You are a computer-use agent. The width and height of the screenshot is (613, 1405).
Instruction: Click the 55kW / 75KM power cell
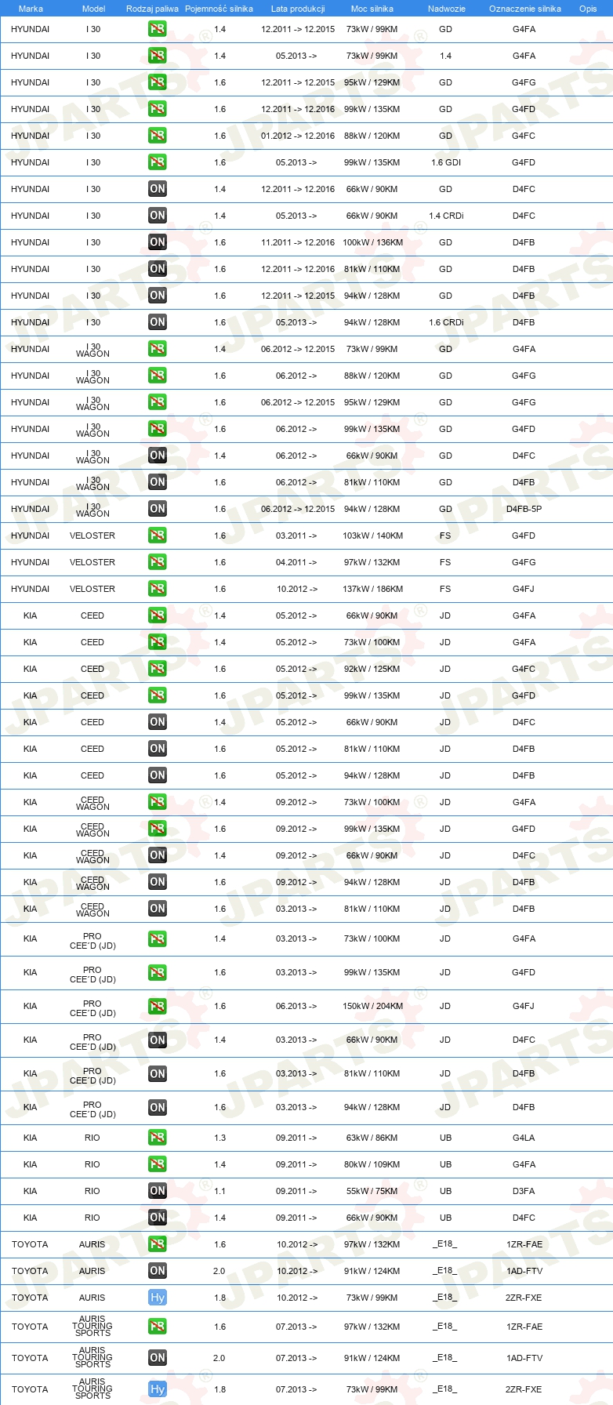click(372, 1191)
